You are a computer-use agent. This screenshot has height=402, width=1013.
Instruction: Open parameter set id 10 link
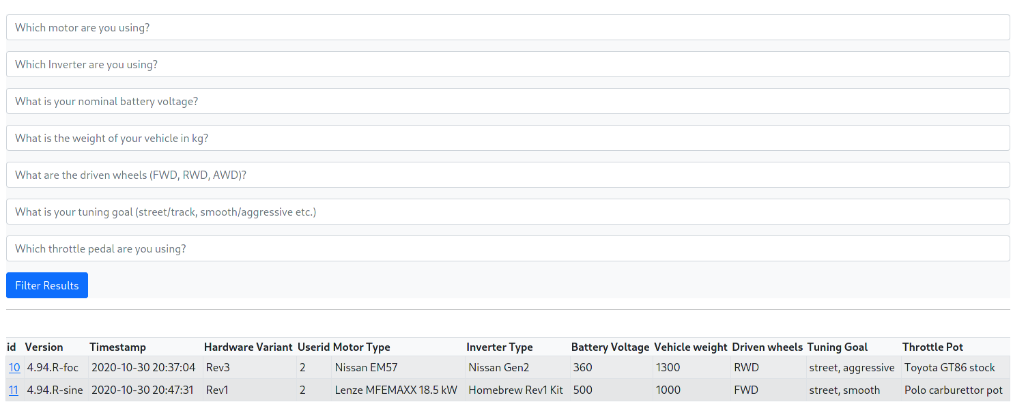tap(14, 368)
